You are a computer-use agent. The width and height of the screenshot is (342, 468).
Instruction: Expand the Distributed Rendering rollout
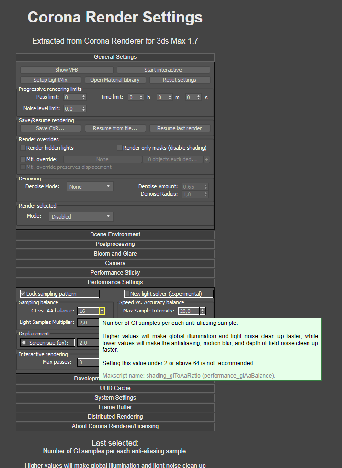(x=115, y=417)
